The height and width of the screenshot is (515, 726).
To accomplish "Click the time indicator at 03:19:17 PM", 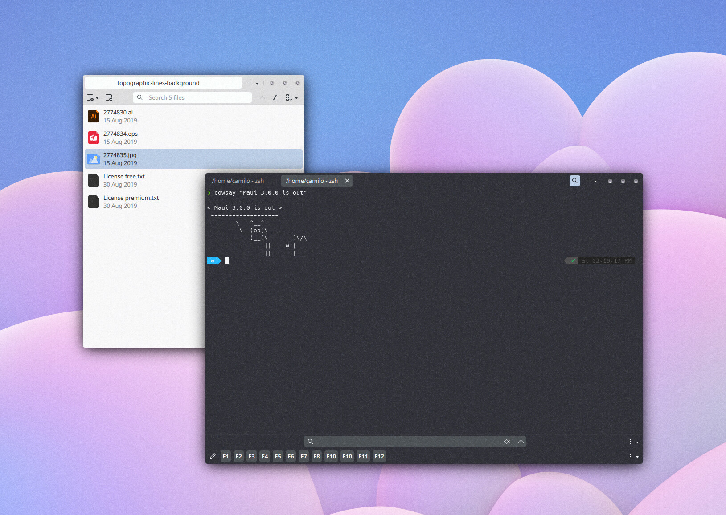I will click(x=607, y=261).
